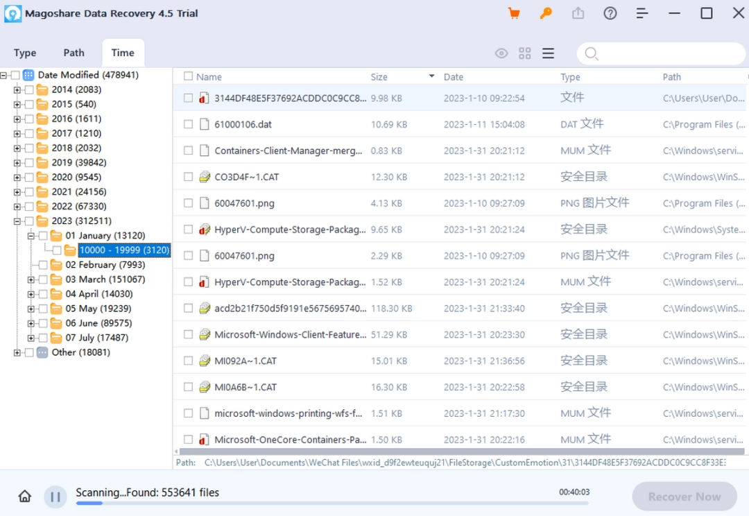Switch to the Type tab
The image size is (749, 516).
[25, 52]
